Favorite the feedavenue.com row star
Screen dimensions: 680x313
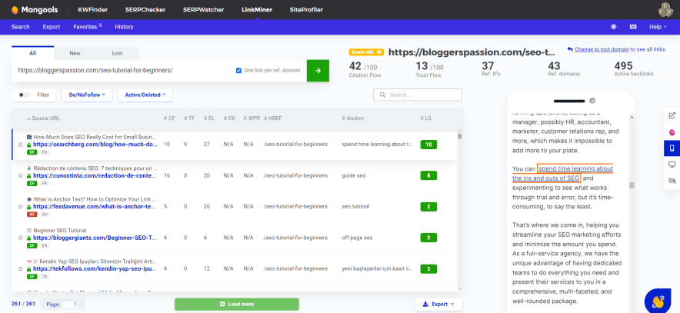20,207
